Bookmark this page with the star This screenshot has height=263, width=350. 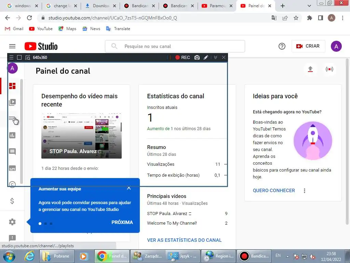[296, 18]
